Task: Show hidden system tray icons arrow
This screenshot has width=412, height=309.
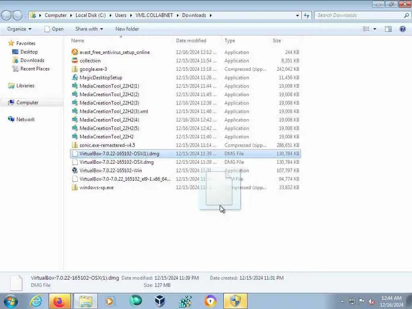Action: point(342,301)
